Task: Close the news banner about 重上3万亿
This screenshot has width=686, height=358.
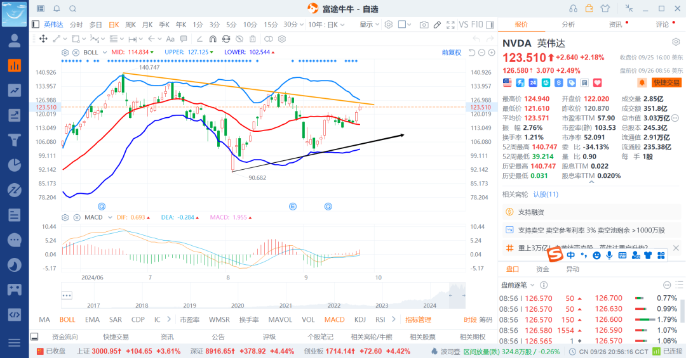Action: 676,248
